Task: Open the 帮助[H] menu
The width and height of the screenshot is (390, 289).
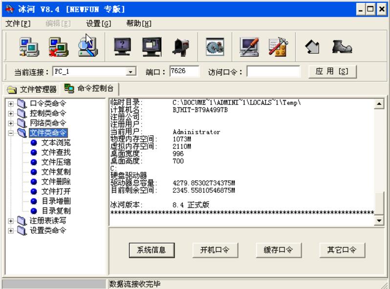Action: point(139,23)
